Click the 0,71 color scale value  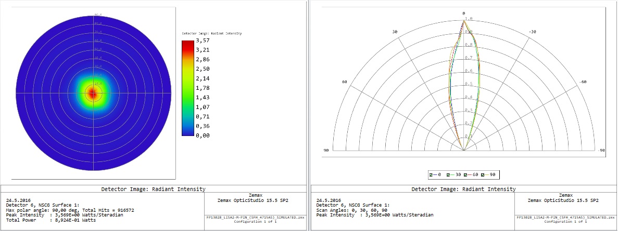[203, 116]
